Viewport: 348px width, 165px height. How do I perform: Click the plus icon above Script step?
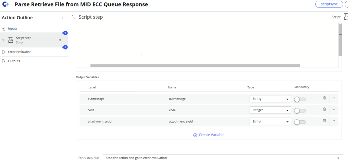coord(65,33)
